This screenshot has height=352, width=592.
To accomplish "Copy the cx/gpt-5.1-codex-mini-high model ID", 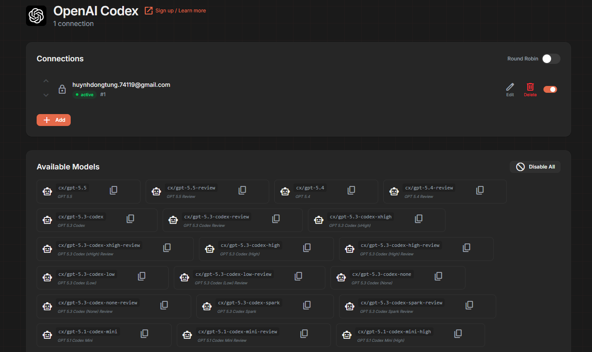I will 458,334.
